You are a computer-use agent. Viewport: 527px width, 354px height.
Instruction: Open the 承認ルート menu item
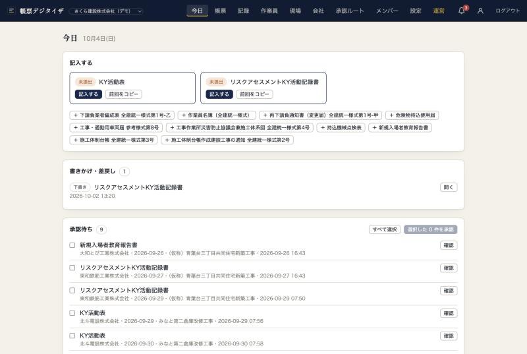point(350,11)
